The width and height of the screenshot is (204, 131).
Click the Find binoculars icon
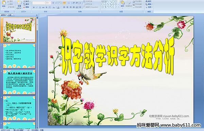(x=147, y=1)
